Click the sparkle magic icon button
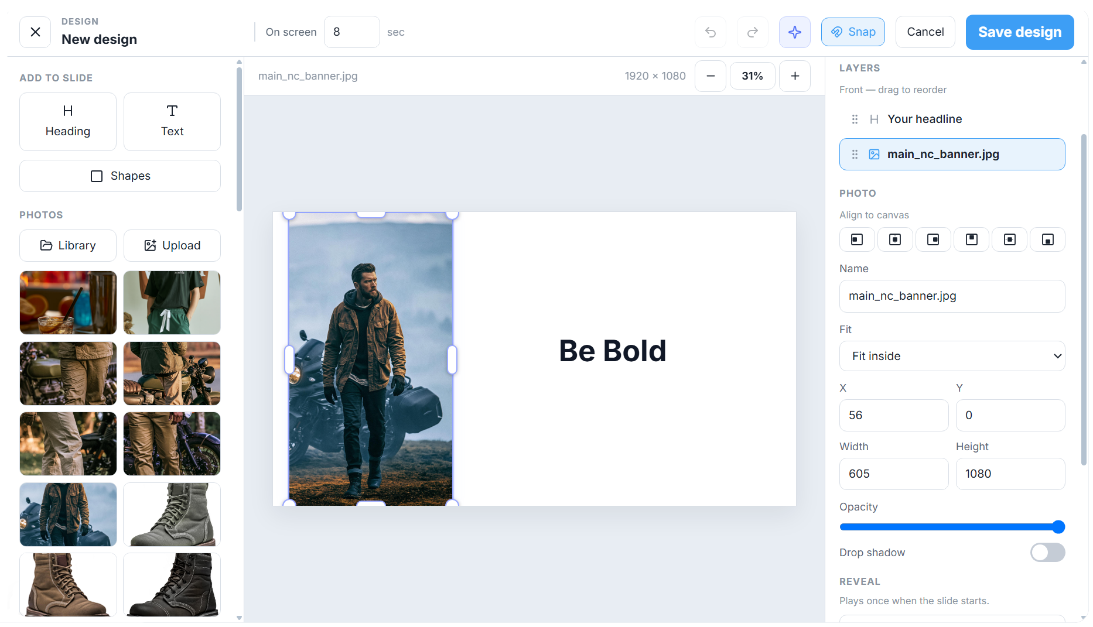Viewport: 1093px width, 627px height. pyautogui.click(x=794, y=32)
